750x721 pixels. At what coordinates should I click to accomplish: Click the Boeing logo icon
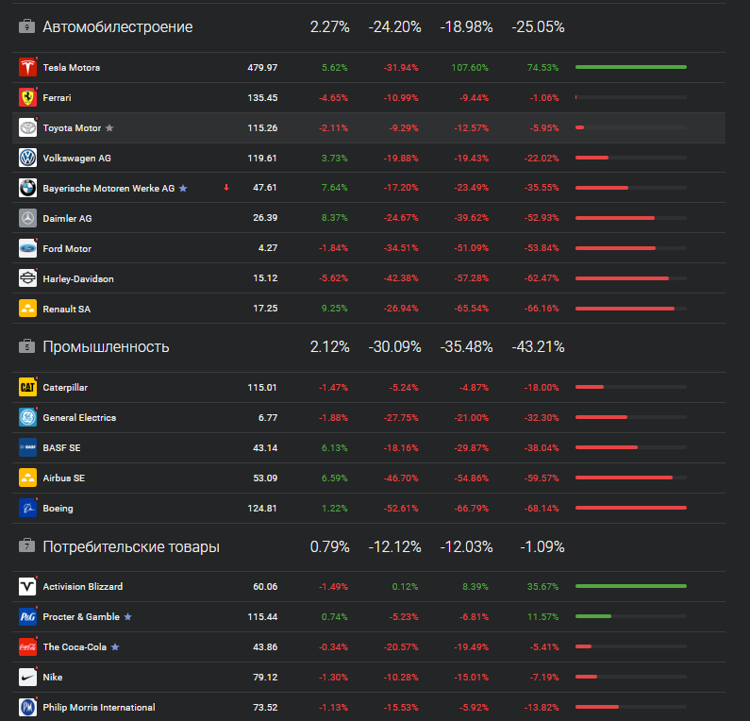click(x=27, y=509)
